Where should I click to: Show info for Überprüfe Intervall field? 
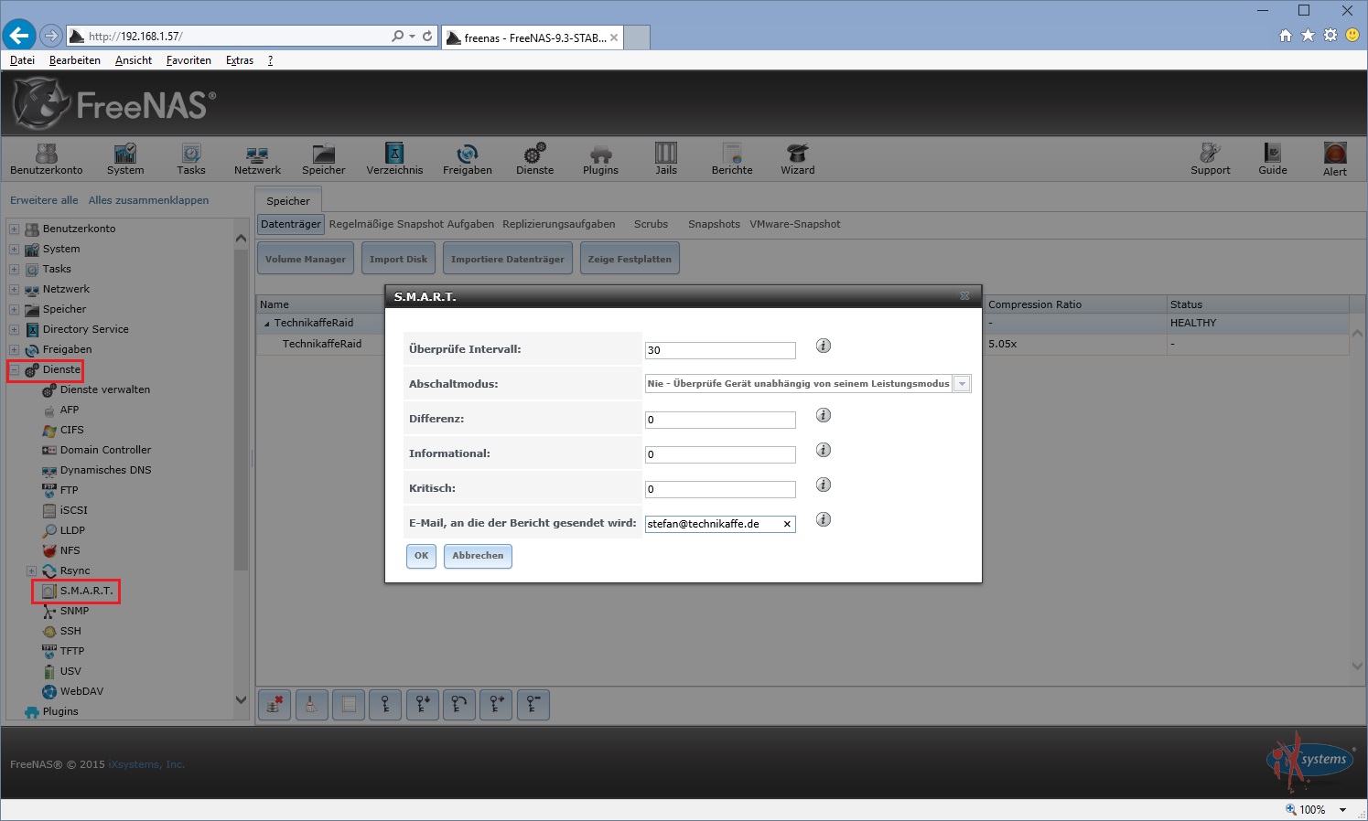tap(824, 346)
